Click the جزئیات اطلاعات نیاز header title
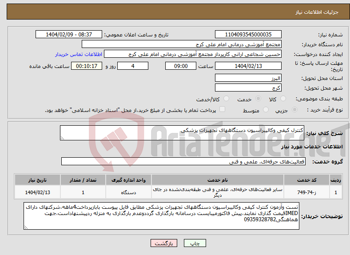Image resolution: width=350 pixels, height=255 pixels. 317,12
